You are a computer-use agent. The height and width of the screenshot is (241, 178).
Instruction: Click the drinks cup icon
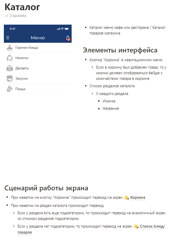[x=10, y=58]
